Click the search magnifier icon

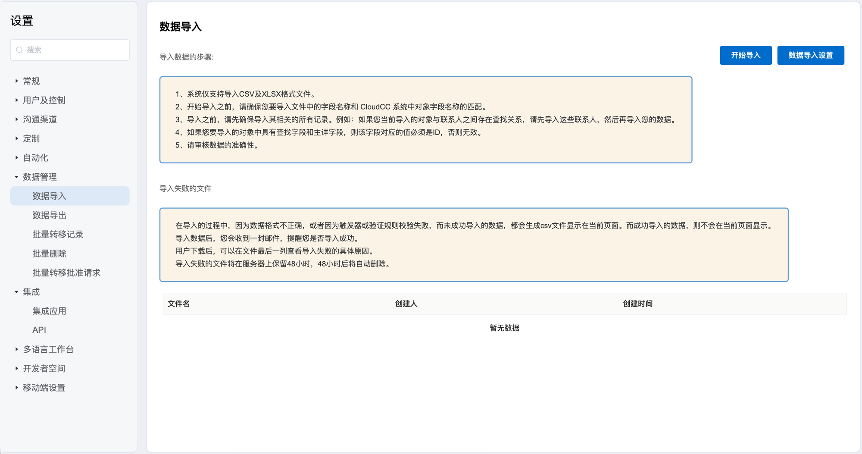tap(19, 50)
